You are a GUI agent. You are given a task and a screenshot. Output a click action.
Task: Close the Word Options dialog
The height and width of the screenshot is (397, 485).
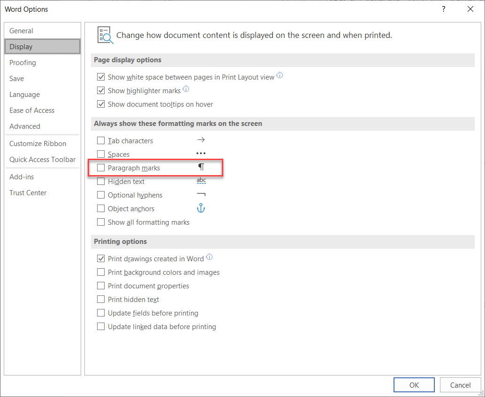[x=470, y=9]
